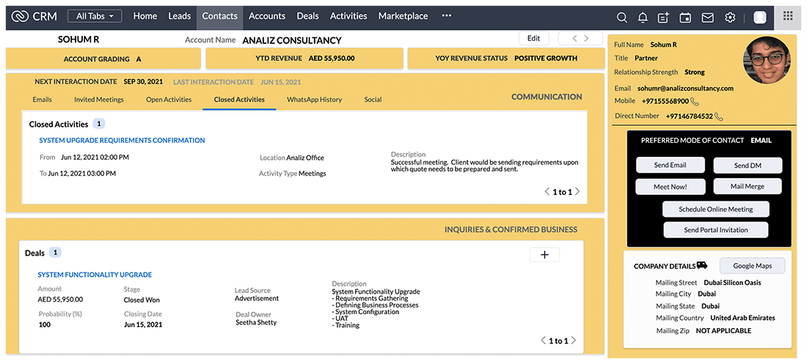807x364 pixels.
Task: Click the YTD Revenue AED 55,950.00 value
Action: (332, 59)
